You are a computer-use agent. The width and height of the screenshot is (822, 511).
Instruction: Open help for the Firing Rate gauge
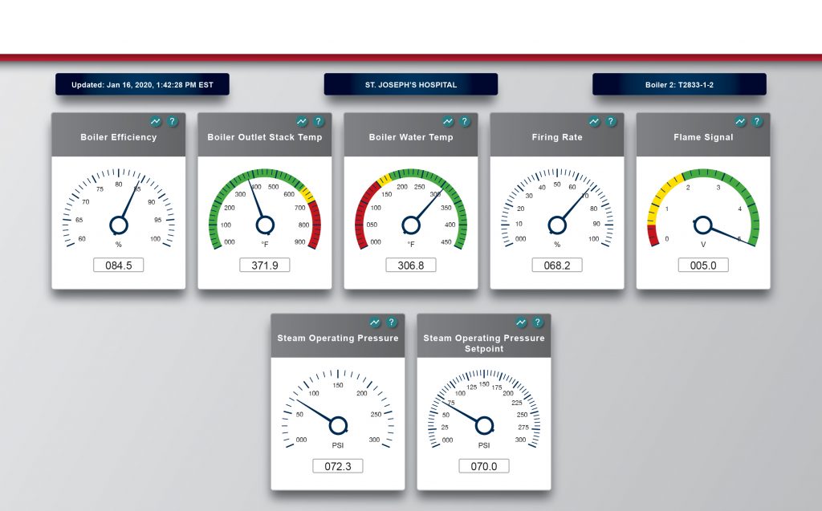[x=611, y=122]
